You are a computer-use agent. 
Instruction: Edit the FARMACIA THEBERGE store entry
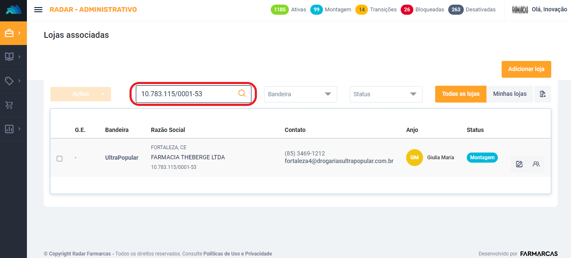(519, 164)
